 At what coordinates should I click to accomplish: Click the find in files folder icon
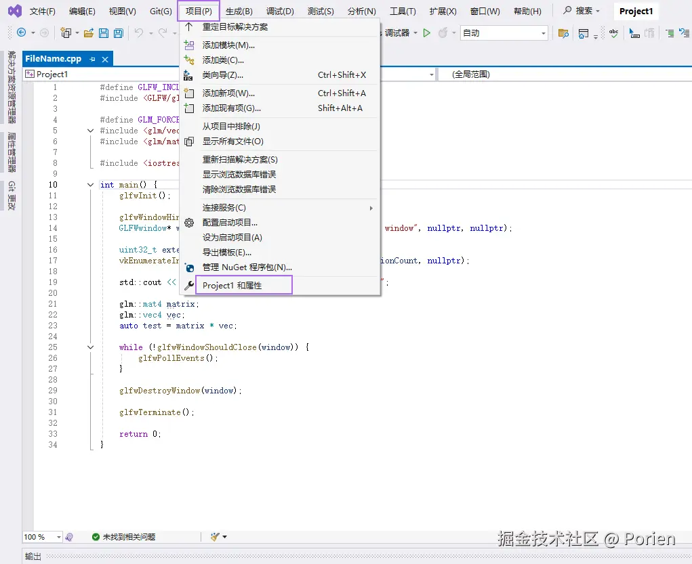pyautogui.click(x=563, y=33)
